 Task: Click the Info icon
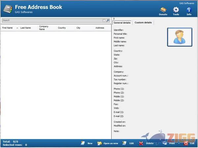pos(189,10)
